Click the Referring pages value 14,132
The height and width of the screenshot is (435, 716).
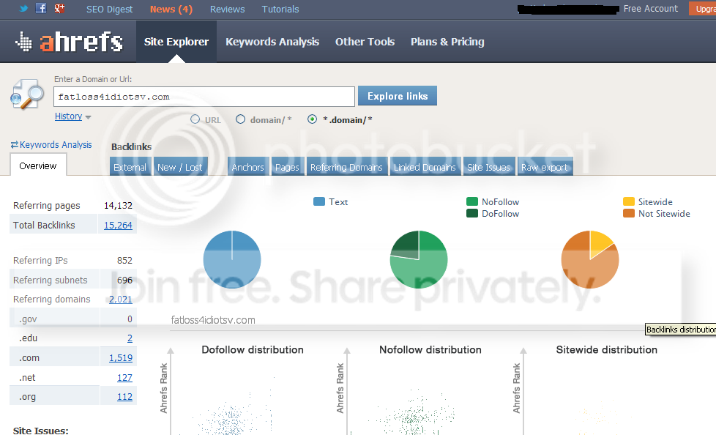tap(118, 206)
